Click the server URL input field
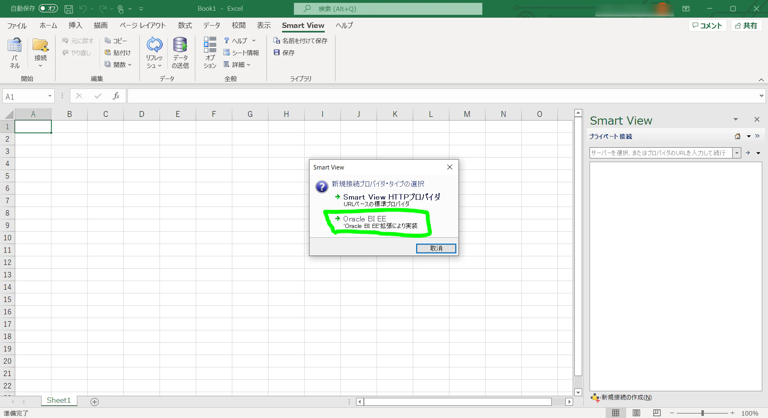Image resolution: width=768 pixels, height=418 pixels. coord(661,153)
